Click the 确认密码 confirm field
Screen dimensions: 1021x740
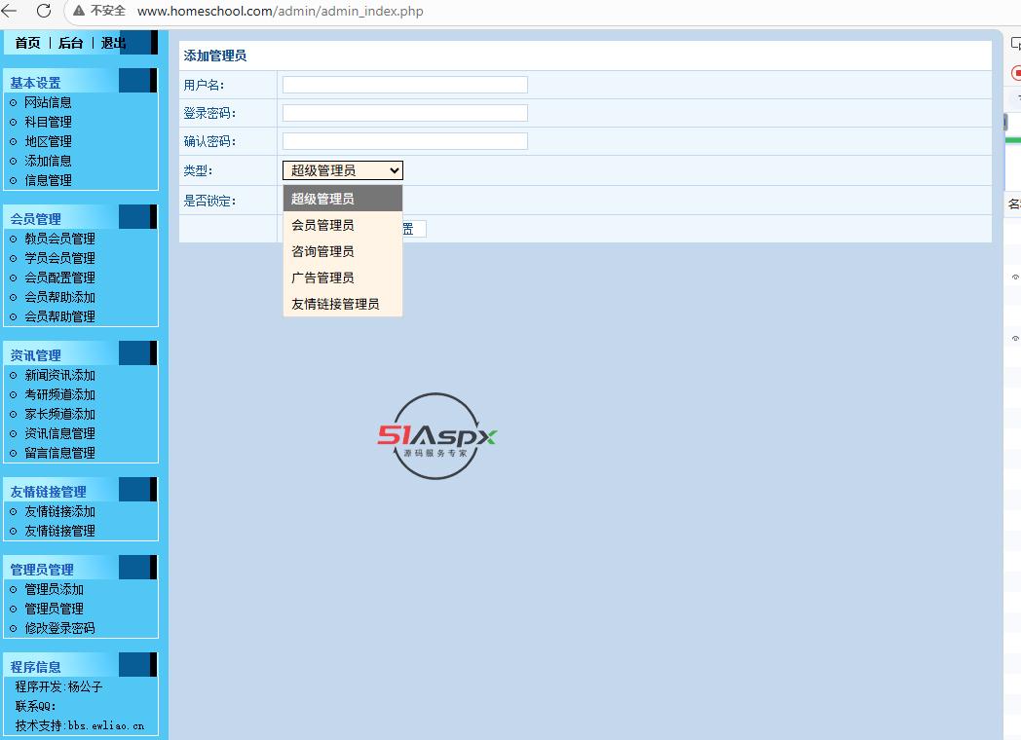(x=405, y=141)
